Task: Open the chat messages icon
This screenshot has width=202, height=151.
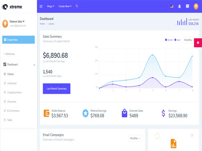Action: (x=187, y=6)
